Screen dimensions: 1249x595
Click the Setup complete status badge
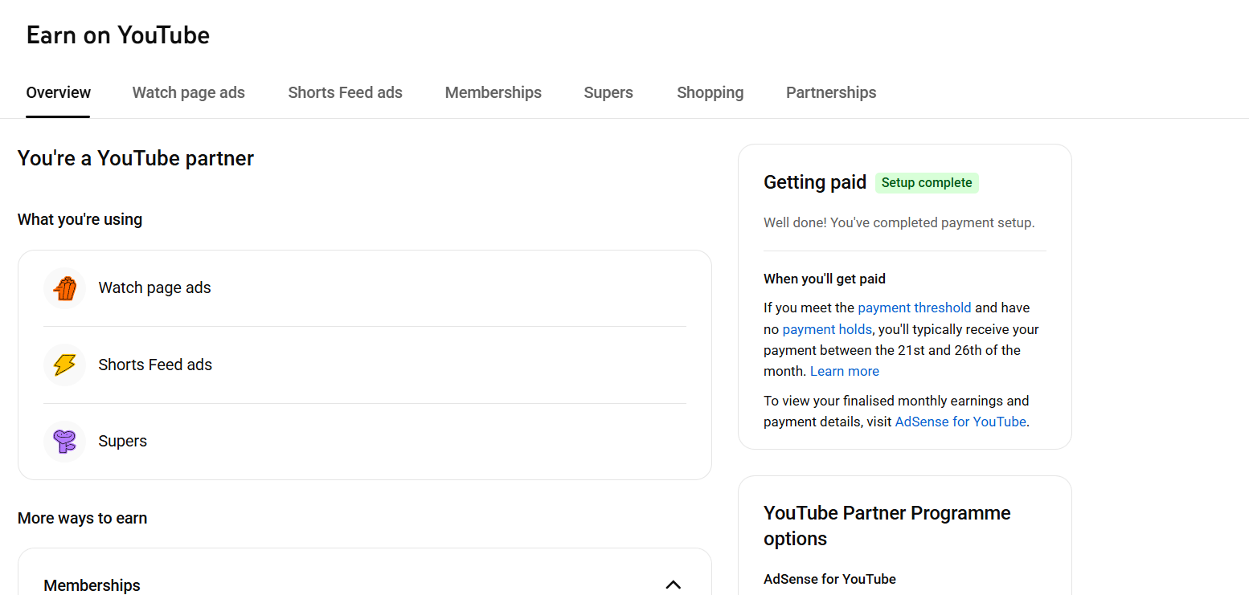pos(927,182)
